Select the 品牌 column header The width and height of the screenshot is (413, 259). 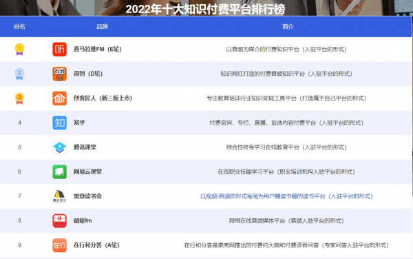(x=102, y=26)
